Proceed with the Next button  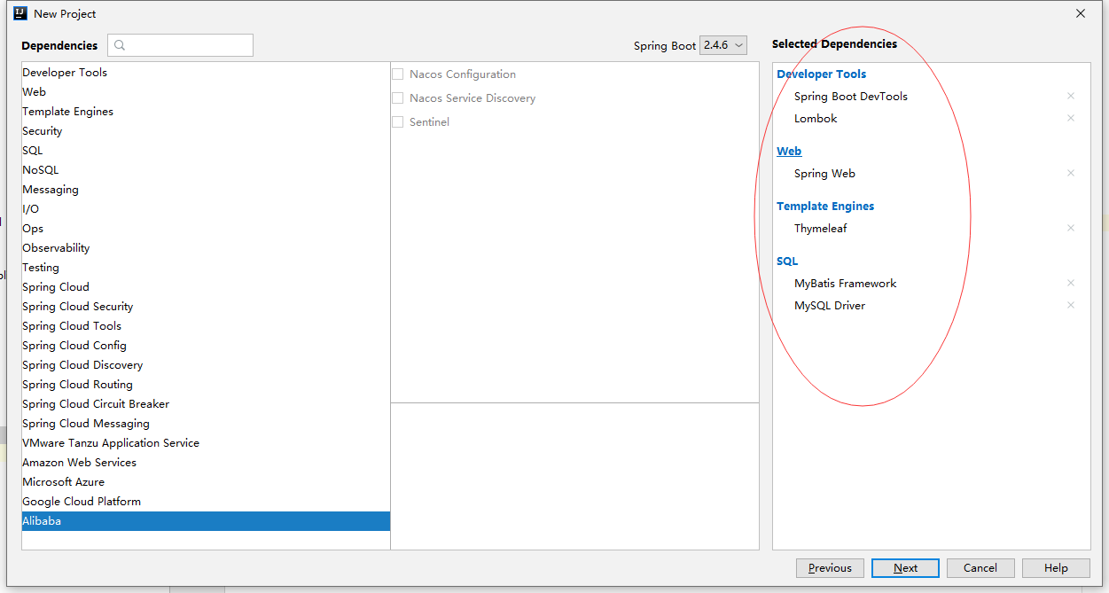point(905,568)
